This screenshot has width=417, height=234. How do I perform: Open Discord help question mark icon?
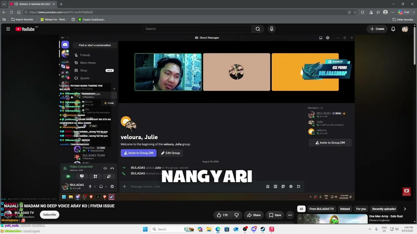pyautogui.click(x=328, y=38)
